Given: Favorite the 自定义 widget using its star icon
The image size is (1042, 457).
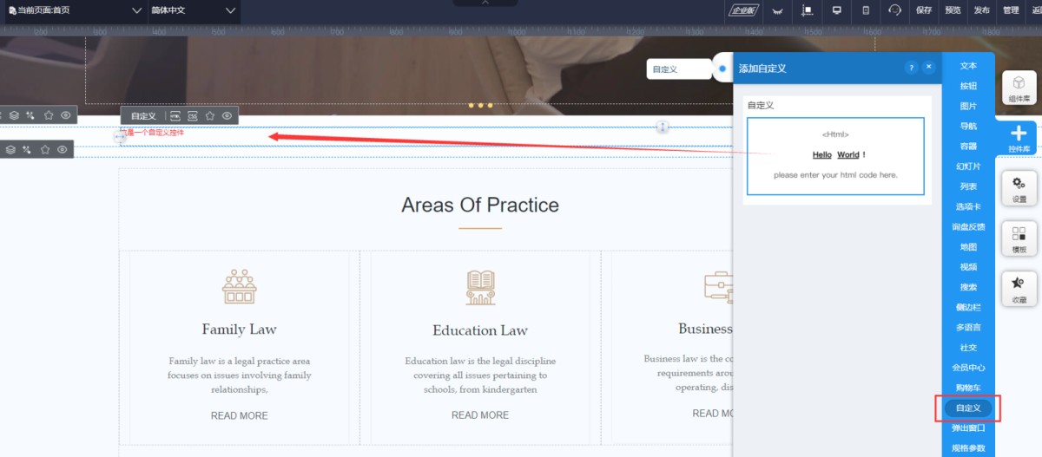Looking at the screenshot, I should 210,115.
